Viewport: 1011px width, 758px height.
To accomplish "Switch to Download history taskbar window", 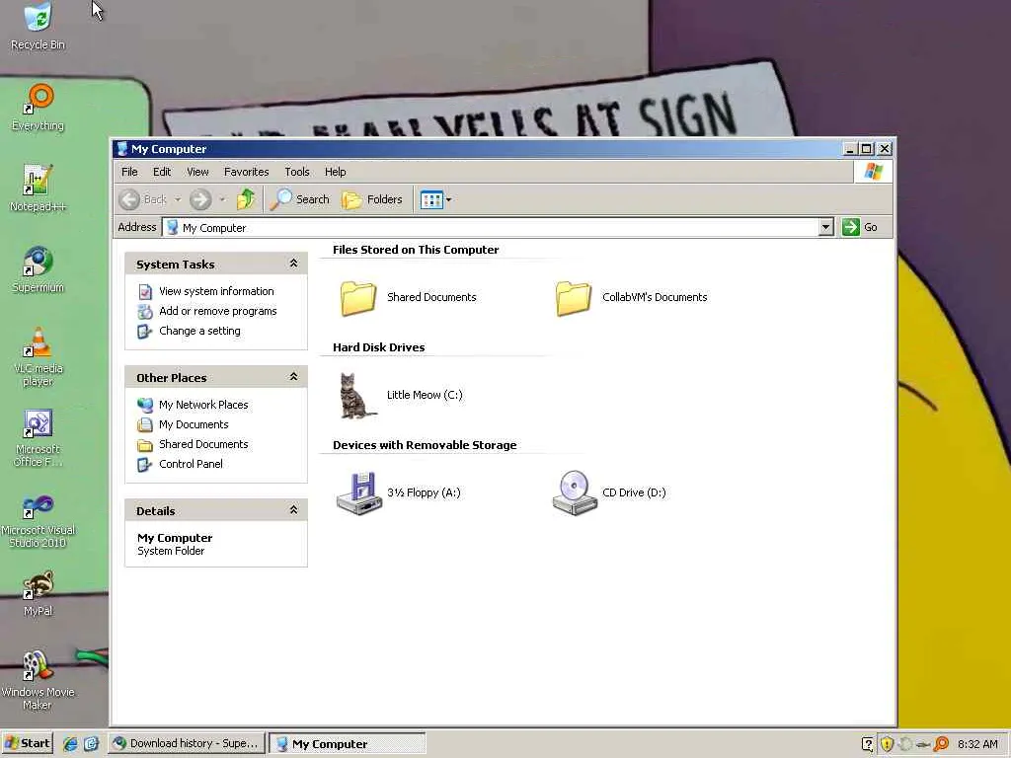I will coord(186,743).
